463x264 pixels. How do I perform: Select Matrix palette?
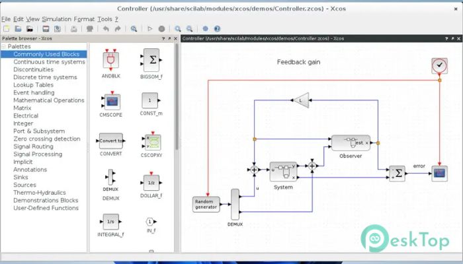(22, 108)
